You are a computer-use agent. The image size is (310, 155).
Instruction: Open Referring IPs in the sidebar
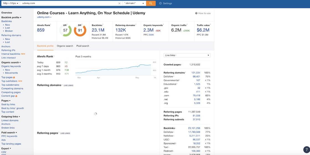[x=8, y=50]
